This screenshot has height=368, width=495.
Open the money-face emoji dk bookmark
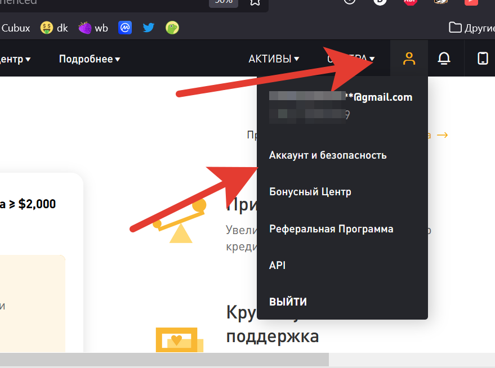click(54, 28)
